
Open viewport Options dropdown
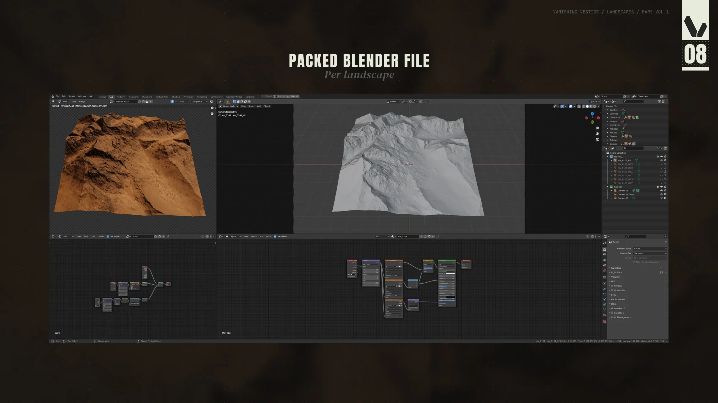pyautogui.click(x=594, y=102)
